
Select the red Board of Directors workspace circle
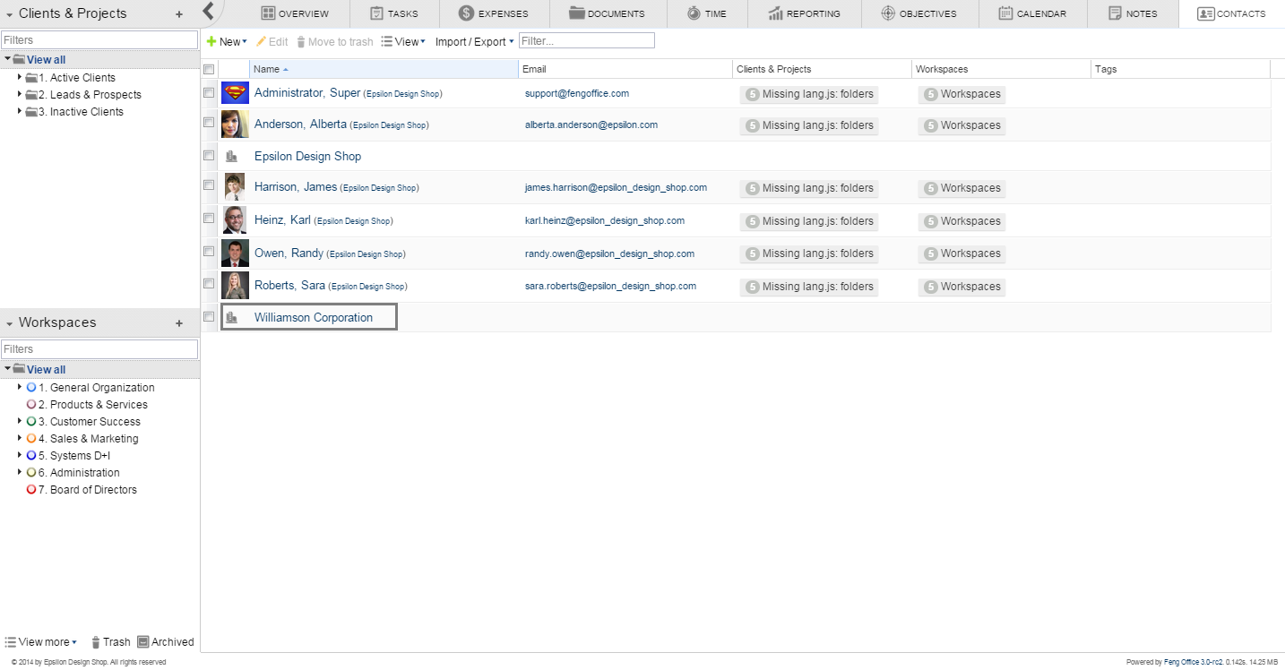point(31,490)
